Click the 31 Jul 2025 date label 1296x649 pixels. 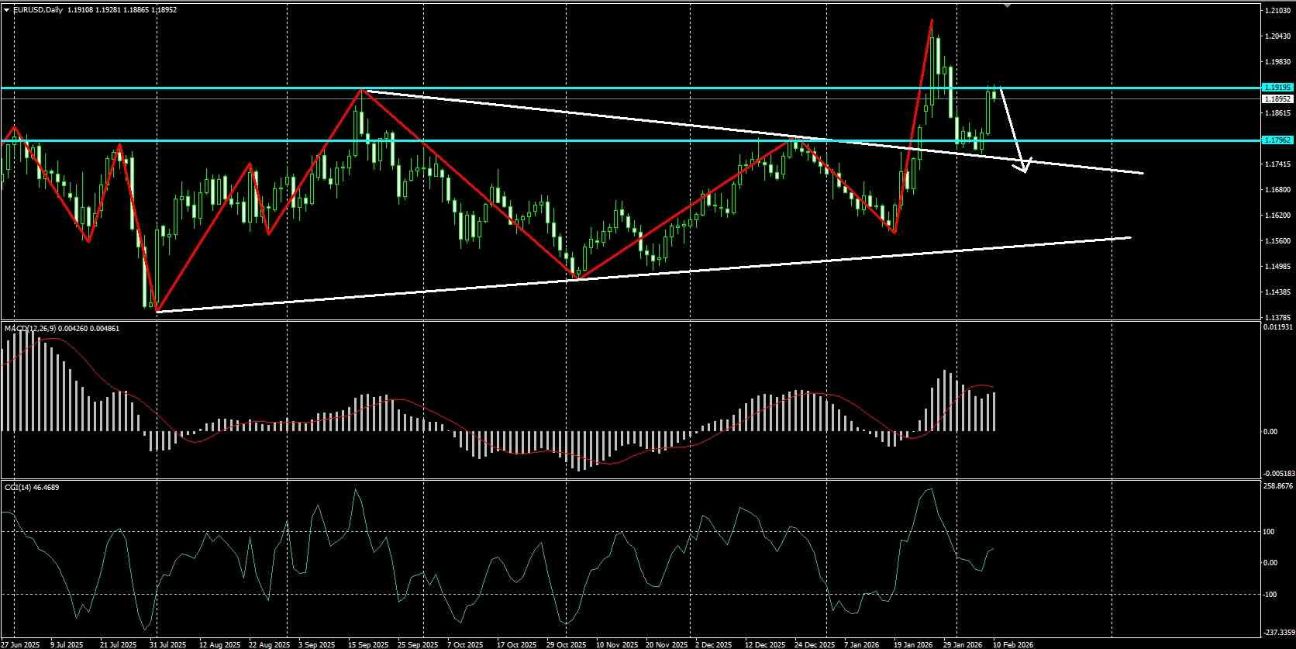coord(167,644)
